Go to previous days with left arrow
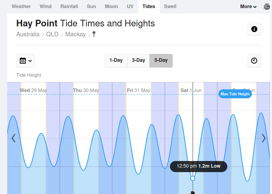Image resolution: width=272 pixels, height=194 pixels. click(x=13, y=138)
